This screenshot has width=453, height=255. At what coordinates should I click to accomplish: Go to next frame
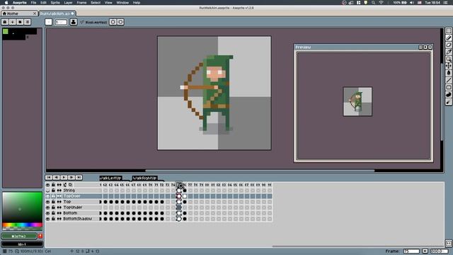coord(71,177)
